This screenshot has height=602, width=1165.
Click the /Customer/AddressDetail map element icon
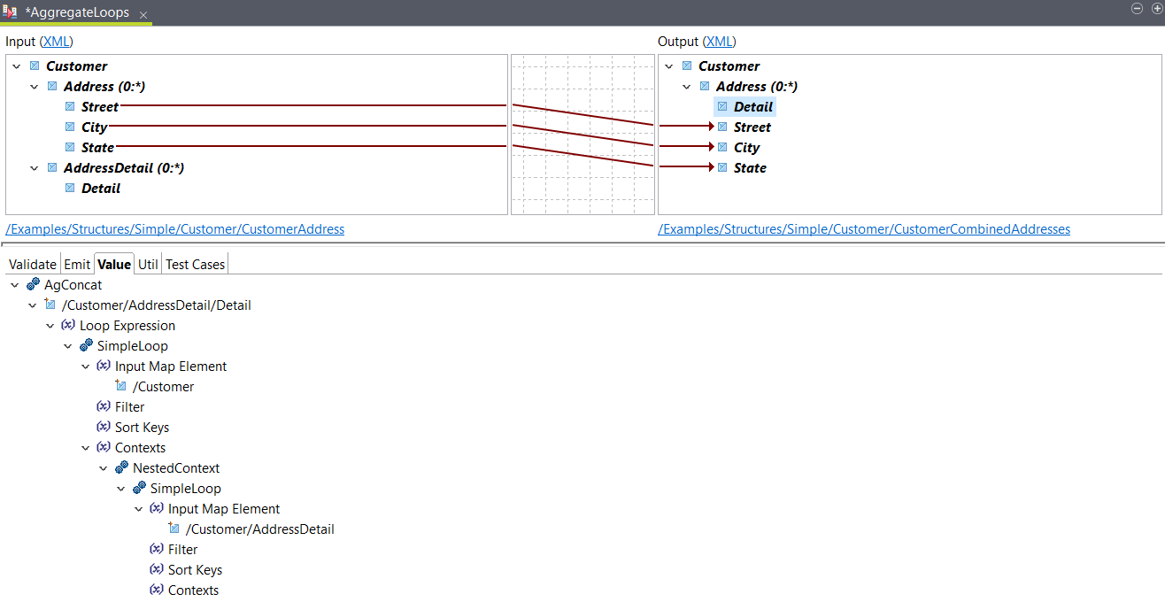[174, 529]
